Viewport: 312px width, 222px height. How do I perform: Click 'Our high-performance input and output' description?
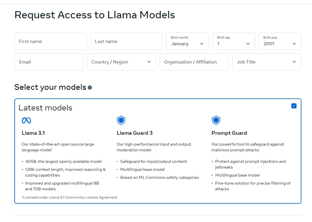point(154,147)
